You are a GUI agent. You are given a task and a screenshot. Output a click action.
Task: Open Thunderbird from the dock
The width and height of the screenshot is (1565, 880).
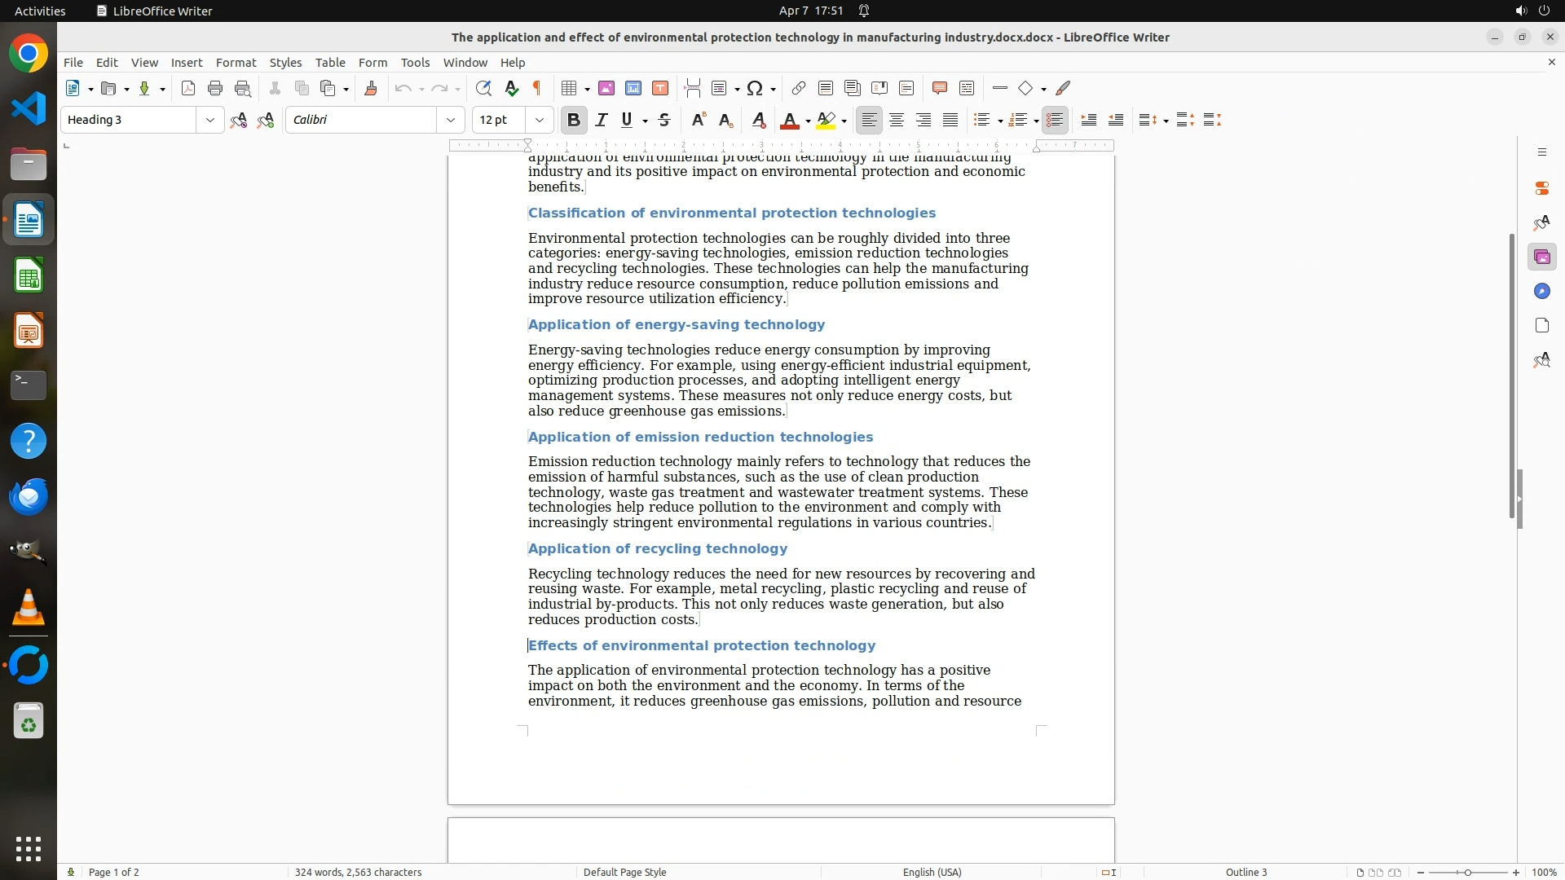[29, 496]
